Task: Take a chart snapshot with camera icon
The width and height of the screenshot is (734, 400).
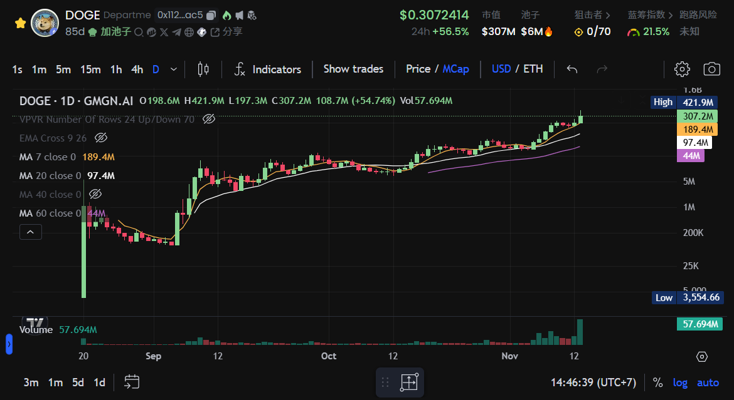Action: [711, 69]
